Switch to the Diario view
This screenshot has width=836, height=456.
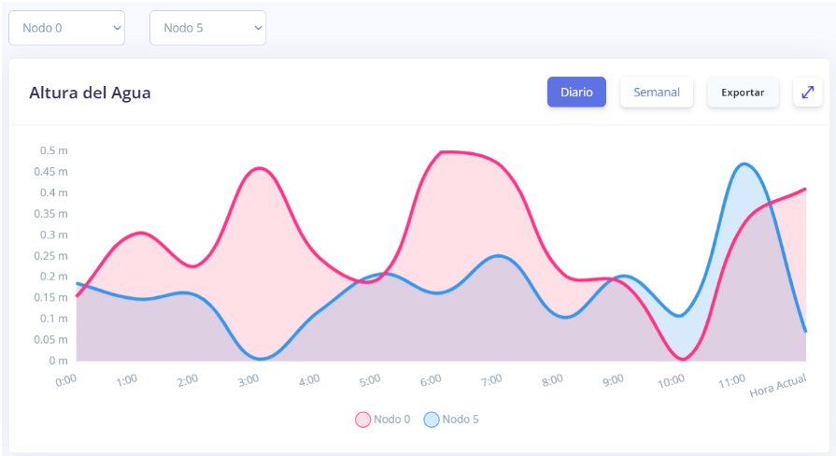(576, 93)
